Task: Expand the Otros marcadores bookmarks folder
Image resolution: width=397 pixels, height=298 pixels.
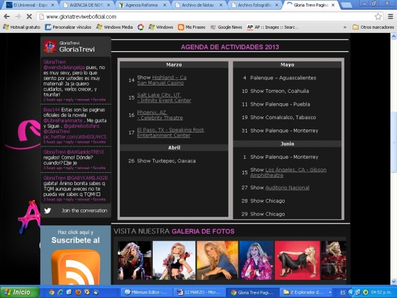Action: pyautogui.click(x=373, y=27)
